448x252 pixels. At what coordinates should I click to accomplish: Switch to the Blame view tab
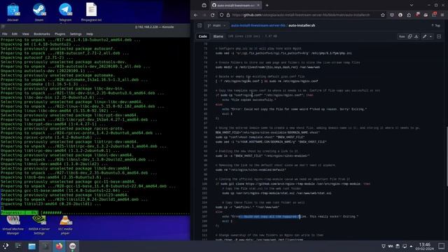click(x=218, y=36)
